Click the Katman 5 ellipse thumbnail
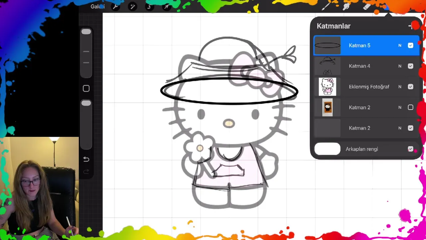426x240 pixels. 327,45
